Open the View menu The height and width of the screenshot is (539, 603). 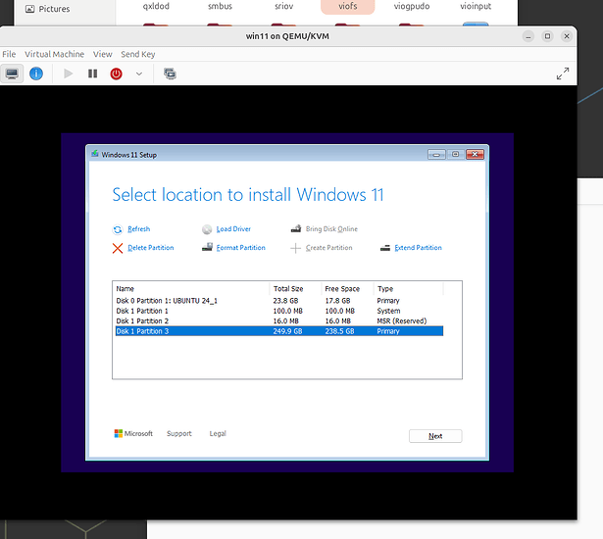click(102, 54)
